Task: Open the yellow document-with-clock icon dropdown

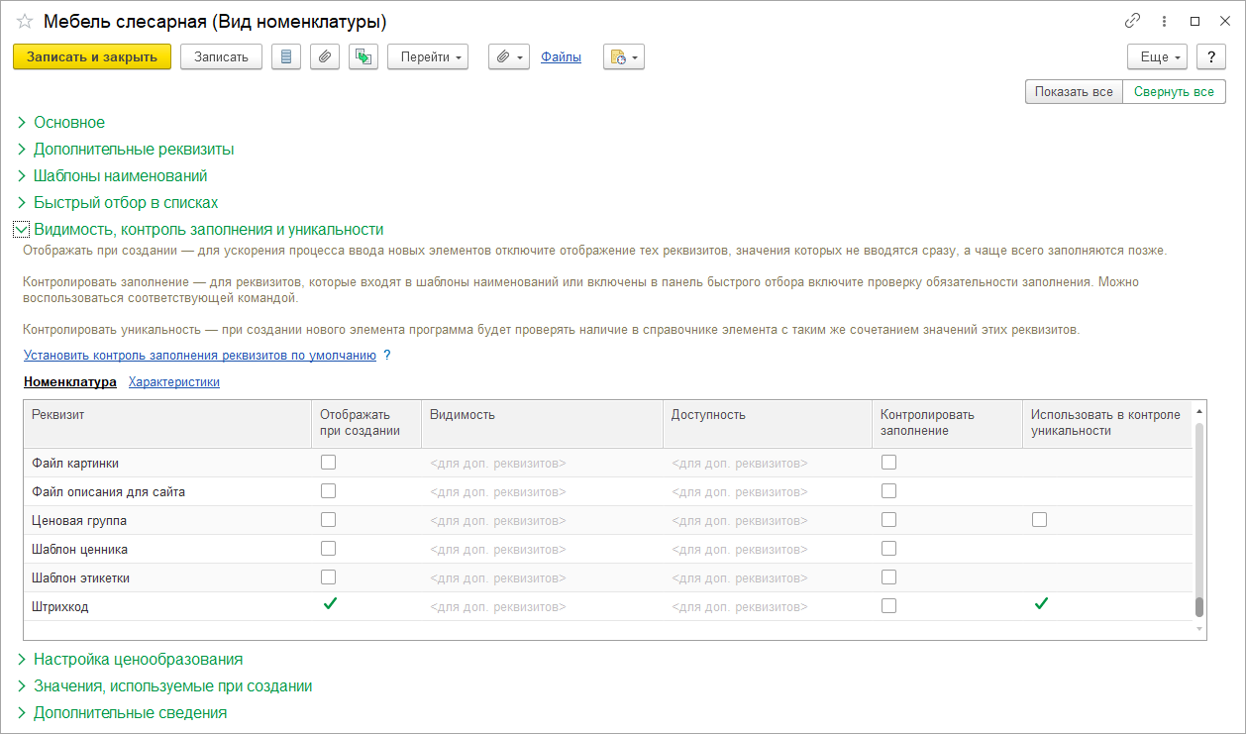Action: click(623, 57)
